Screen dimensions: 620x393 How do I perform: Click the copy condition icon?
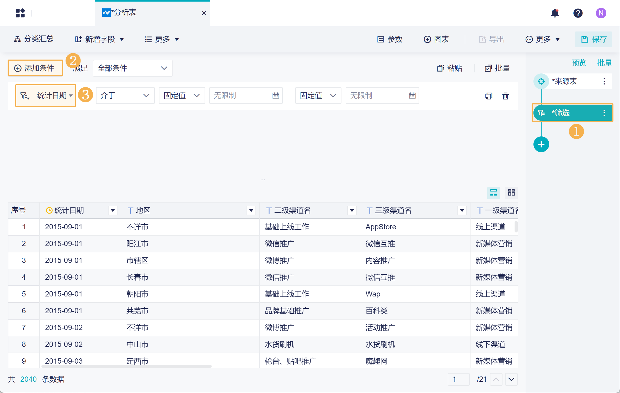pos(489,96)
